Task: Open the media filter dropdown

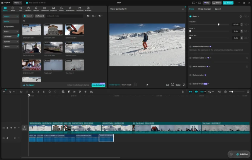Action: click(100, 16)
